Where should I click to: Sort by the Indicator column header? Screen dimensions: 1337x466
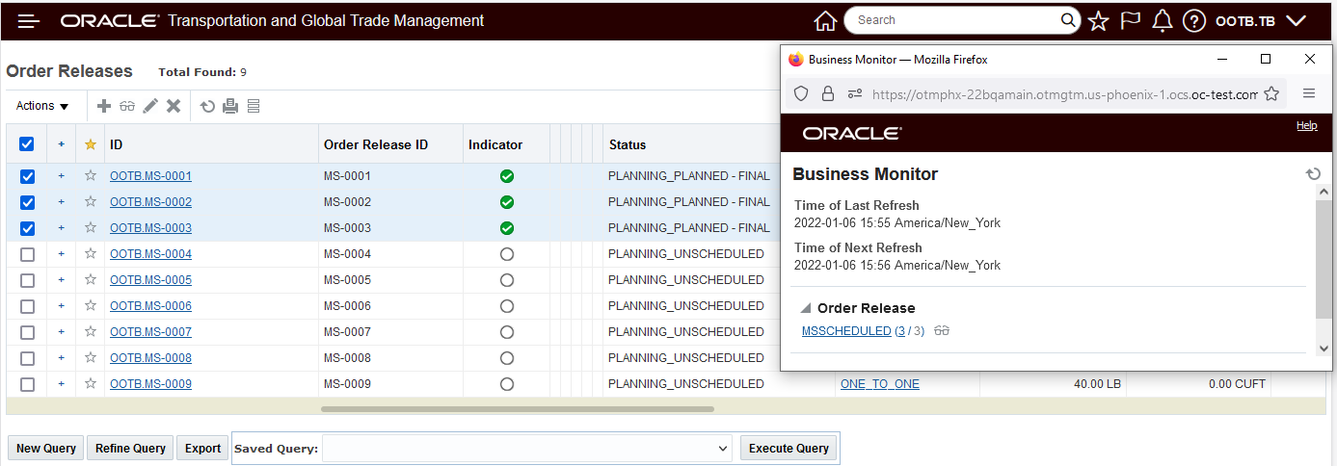[495, 144]
